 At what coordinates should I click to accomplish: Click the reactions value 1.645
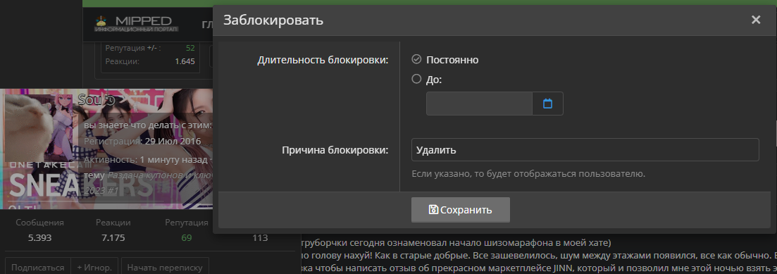(x=185, y=61)
